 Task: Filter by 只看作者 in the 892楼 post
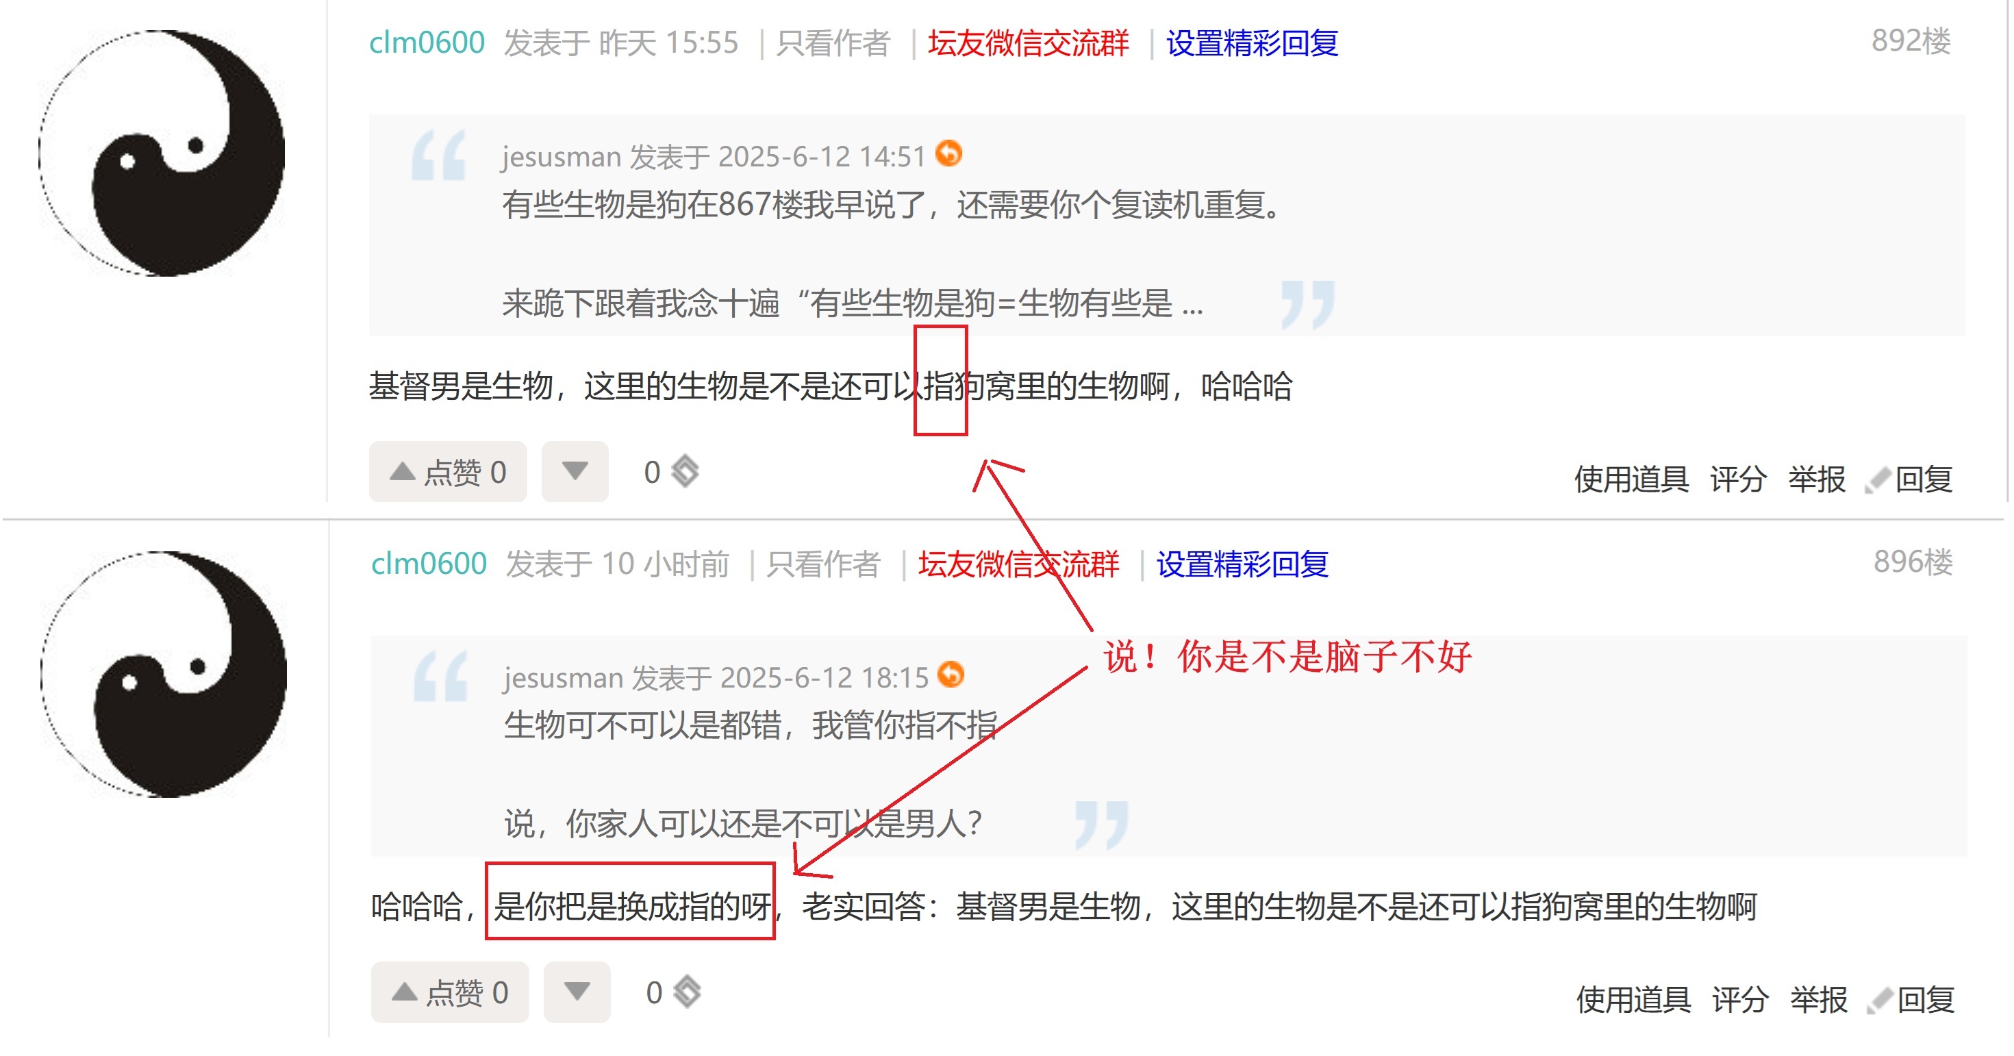833,43
